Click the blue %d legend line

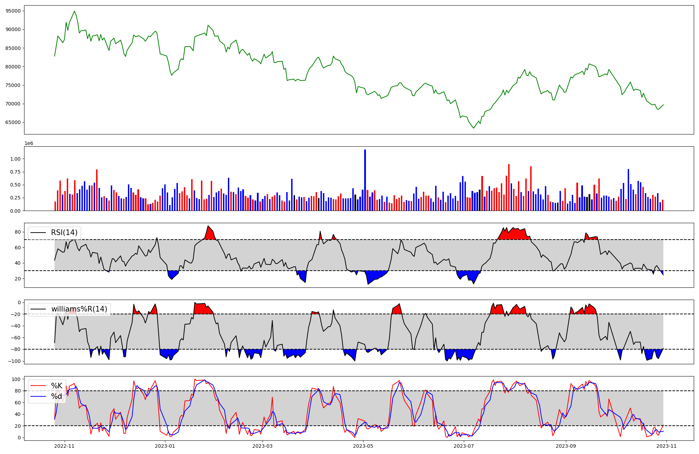[38, 396]
